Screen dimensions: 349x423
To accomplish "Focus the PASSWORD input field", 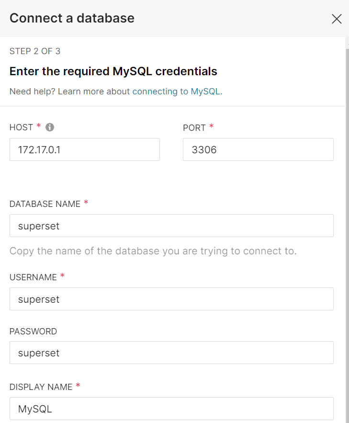I will [171, 353].
